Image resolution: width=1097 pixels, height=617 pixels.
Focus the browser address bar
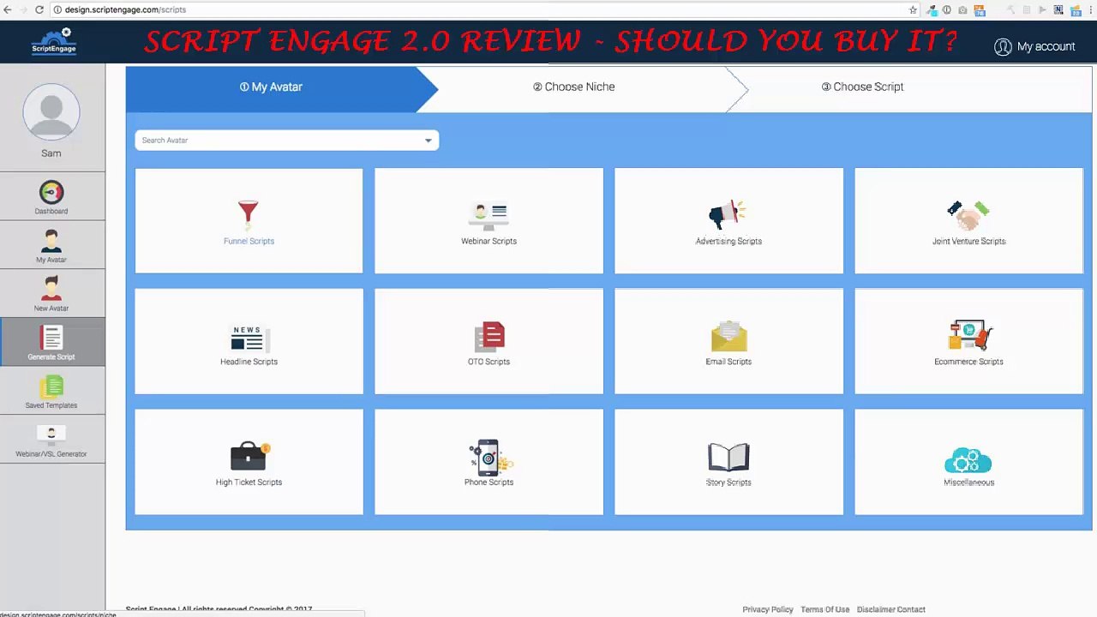[x=484, y=9]
